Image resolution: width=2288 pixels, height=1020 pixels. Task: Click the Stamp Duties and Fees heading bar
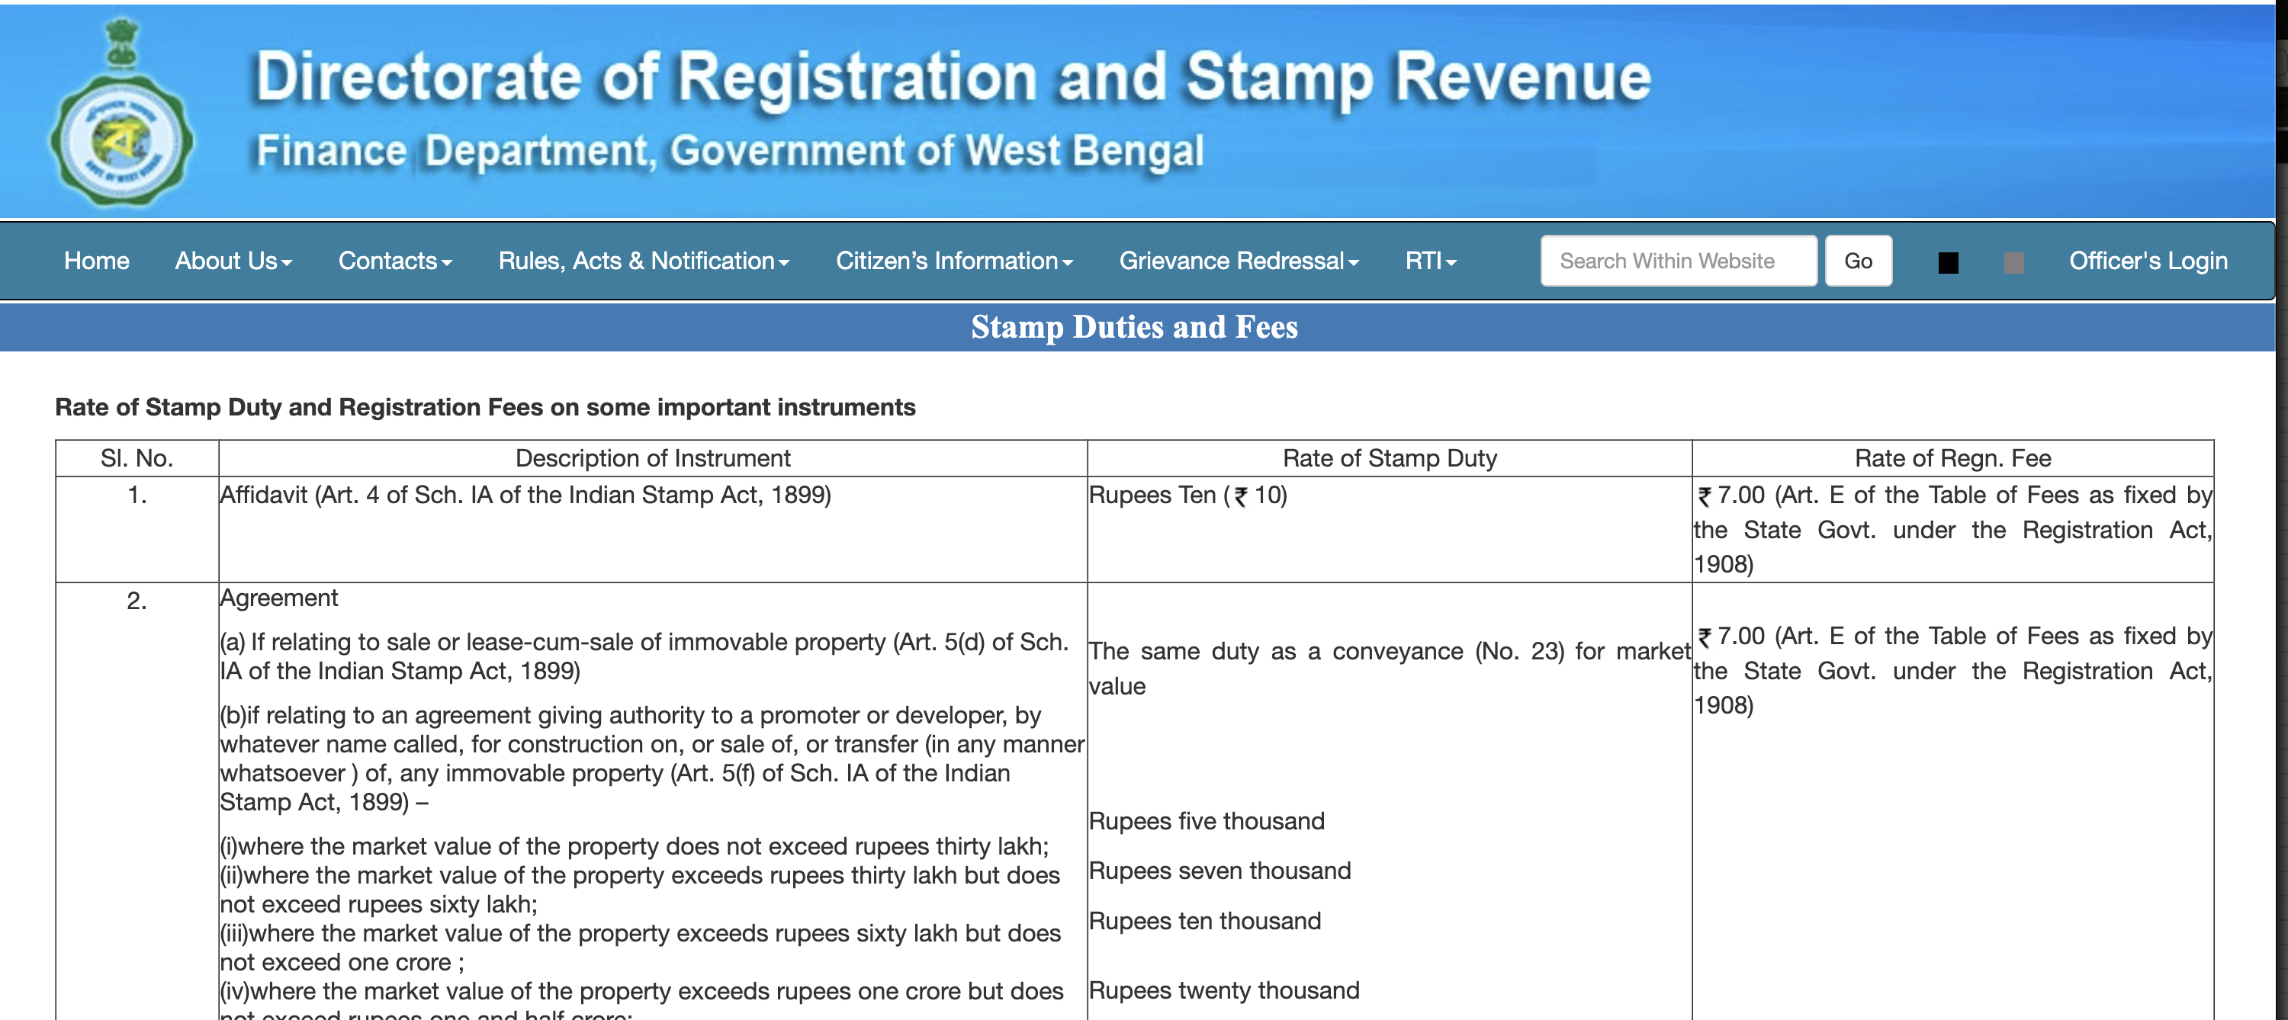click(1136, 328)
